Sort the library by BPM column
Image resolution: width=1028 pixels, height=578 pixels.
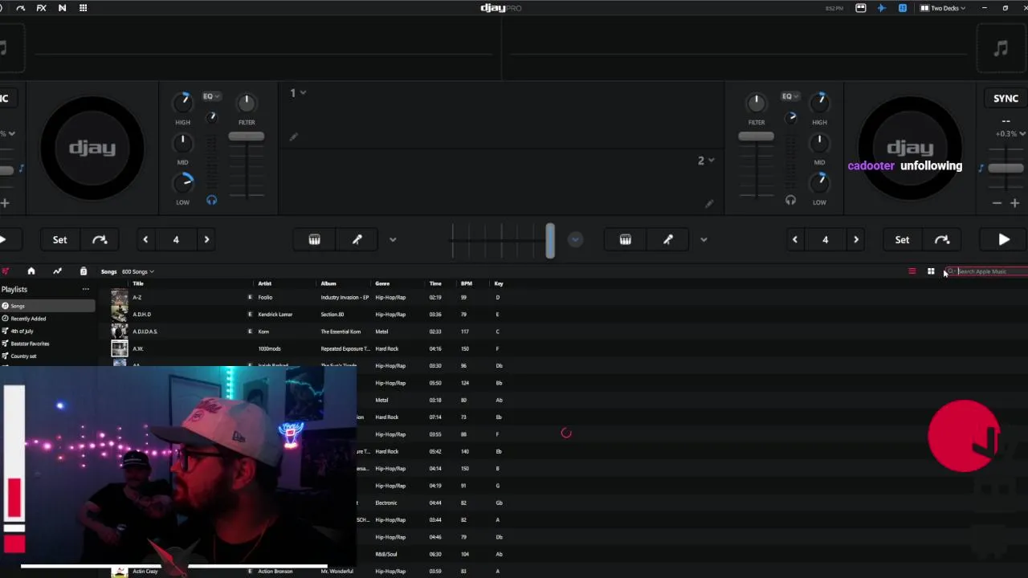[467, 283]
